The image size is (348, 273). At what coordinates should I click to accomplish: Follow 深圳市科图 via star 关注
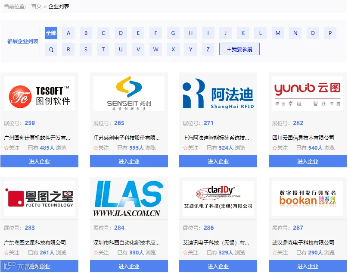tap(101, 253)
